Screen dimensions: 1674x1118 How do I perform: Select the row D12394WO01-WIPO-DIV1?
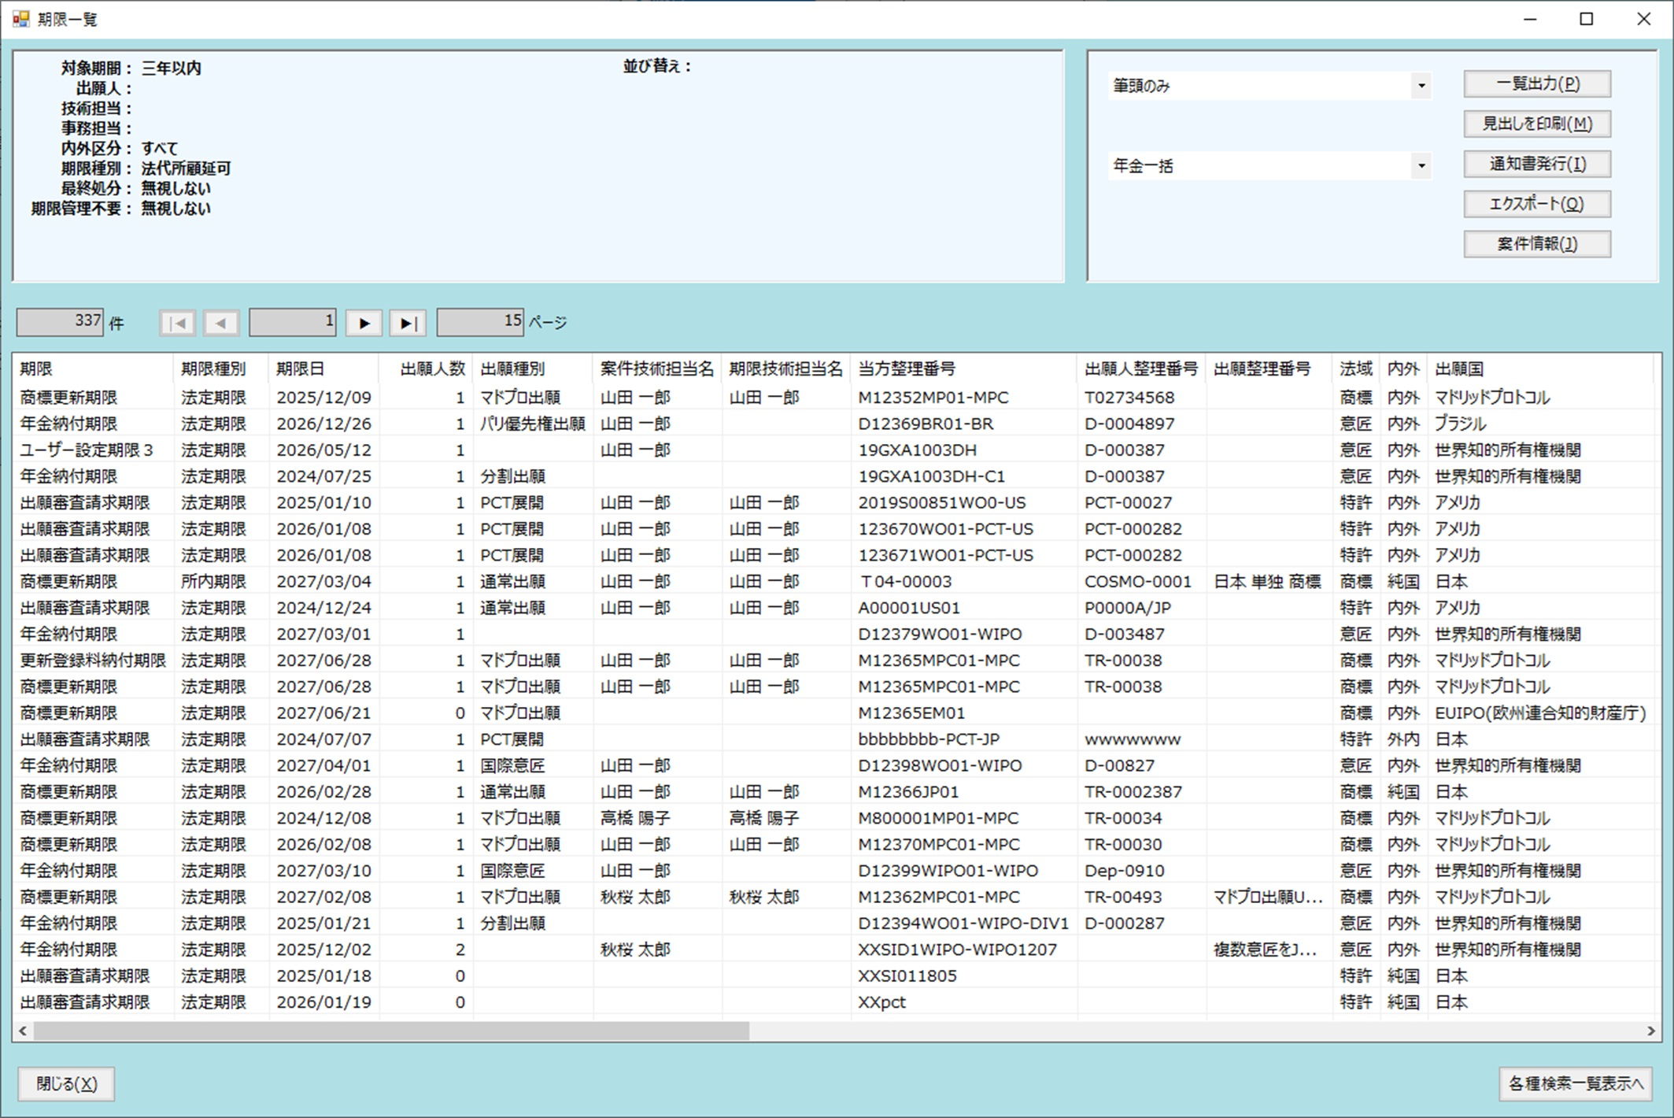click(834, 924)
